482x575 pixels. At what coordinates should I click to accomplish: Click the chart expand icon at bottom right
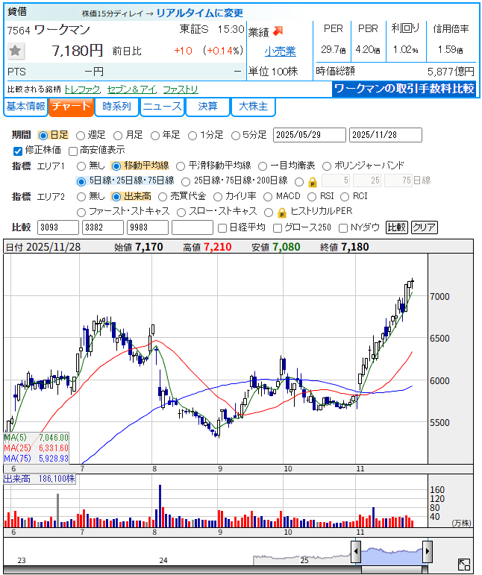[x=464, y=565]
